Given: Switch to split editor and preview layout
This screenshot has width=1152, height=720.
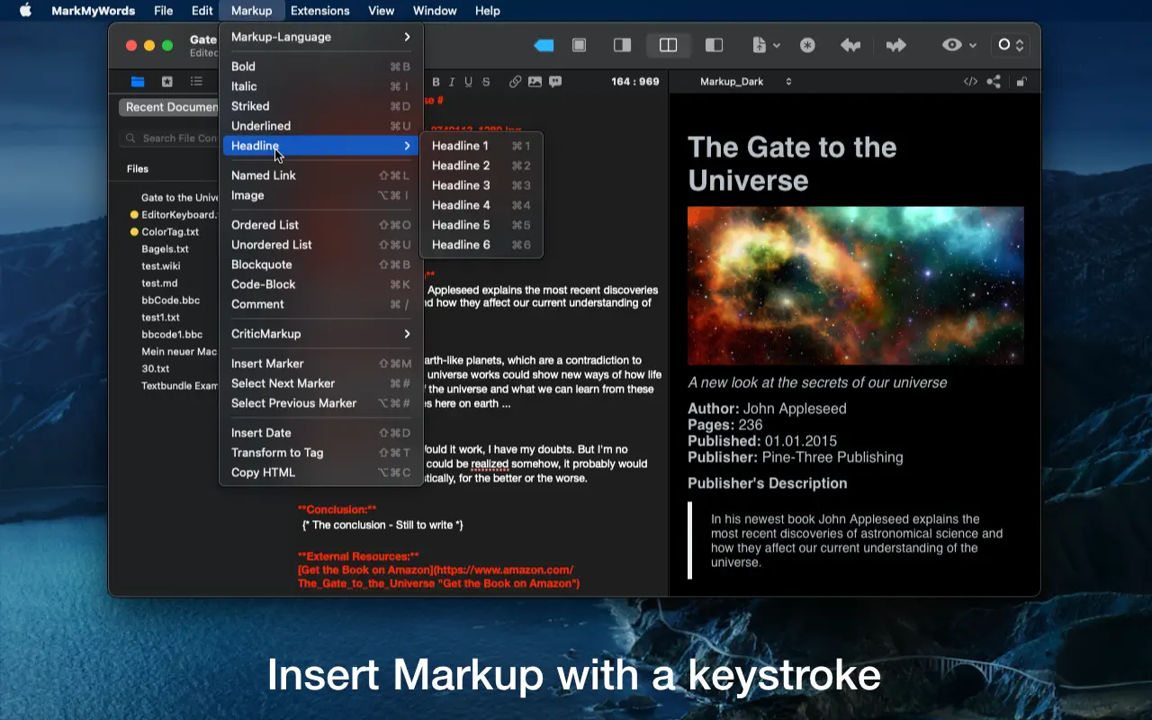Looking at the screenshot, I should coord(668,45).
